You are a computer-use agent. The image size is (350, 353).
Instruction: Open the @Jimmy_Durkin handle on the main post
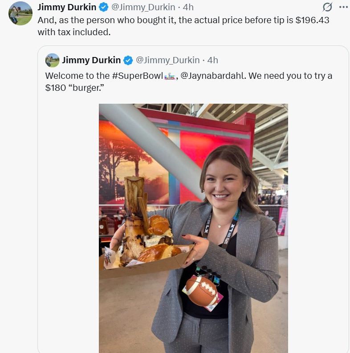(x=143, y=7)
